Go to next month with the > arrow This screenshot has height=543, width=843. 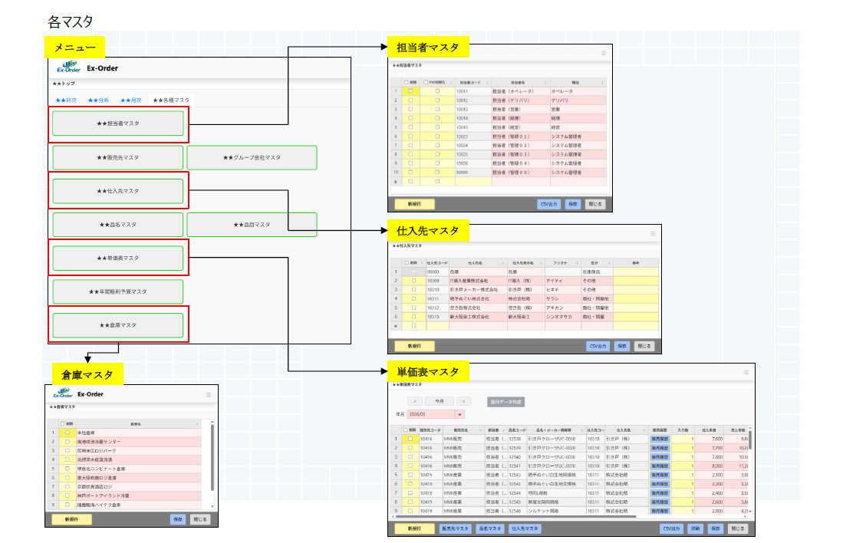point(464,400)
